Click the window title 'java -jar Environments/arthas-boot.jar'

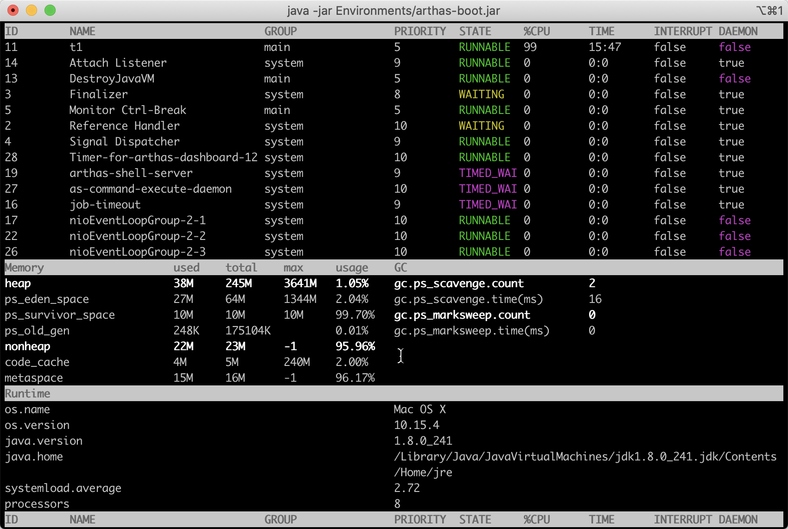(x=394, y=11)
